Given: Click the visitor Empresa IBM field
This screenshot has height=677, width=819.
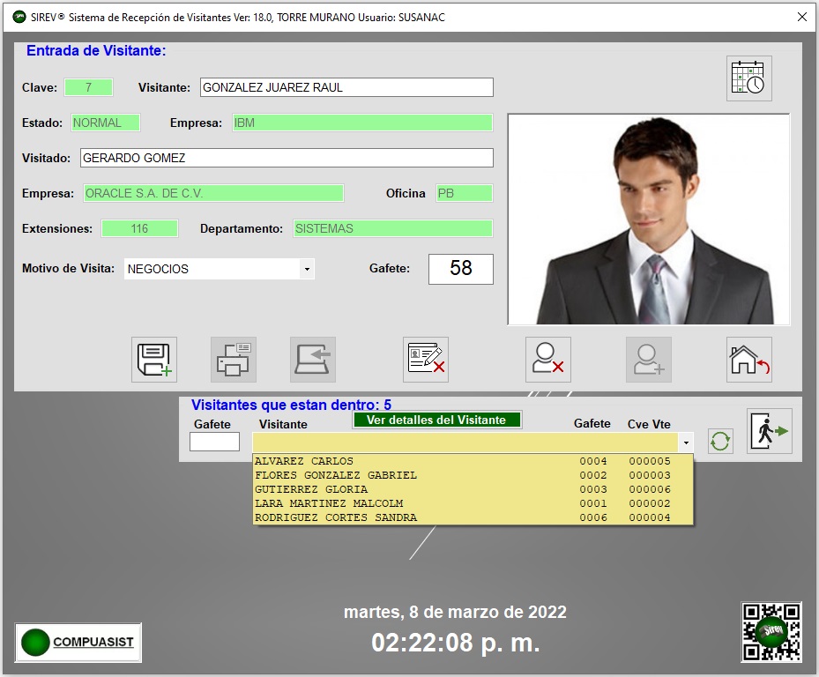Looking at the screenshot, I should click(362, 123).
